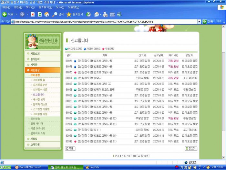The height and width of the screenshot is (170, 226).
Task: Click the 목록 list button
Action: pyautogui.click(x=70, y=148)
